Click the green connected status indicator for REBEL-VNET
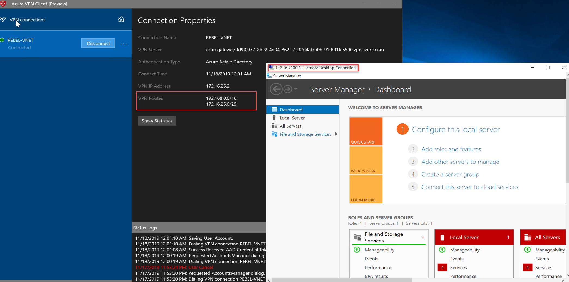 pos(2,40)
